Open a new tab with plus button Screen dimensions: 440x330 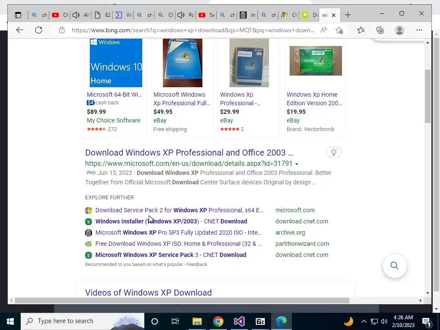coord(348,15)
